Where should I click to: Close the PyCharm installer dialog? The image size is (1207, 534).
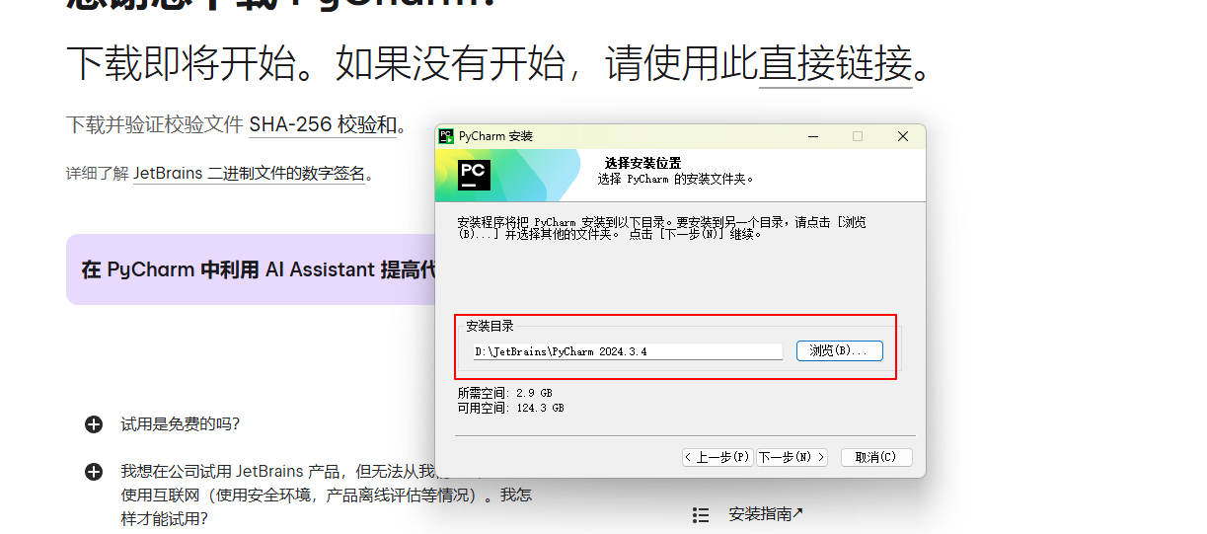click(902, 136)
